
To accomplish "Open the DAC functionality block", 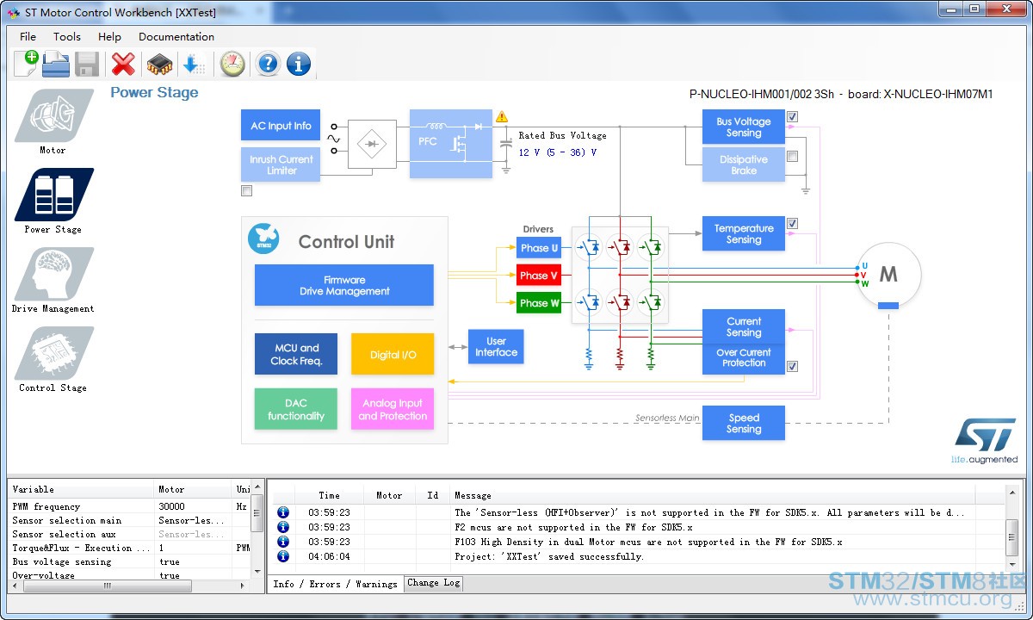I will (x=296, y=409).
